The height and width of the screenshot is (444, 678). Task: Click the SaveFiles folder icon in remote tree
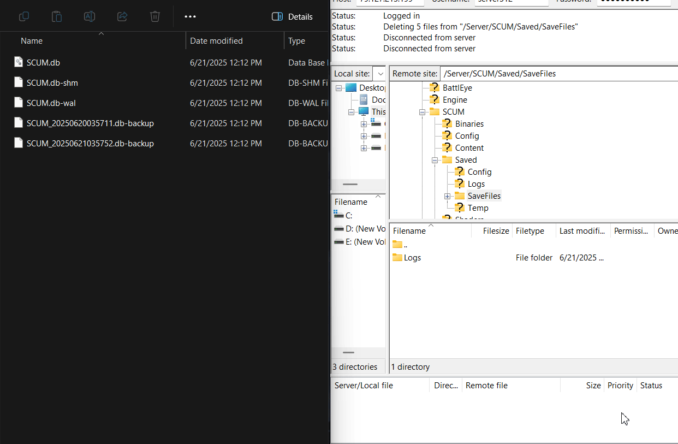460,196
